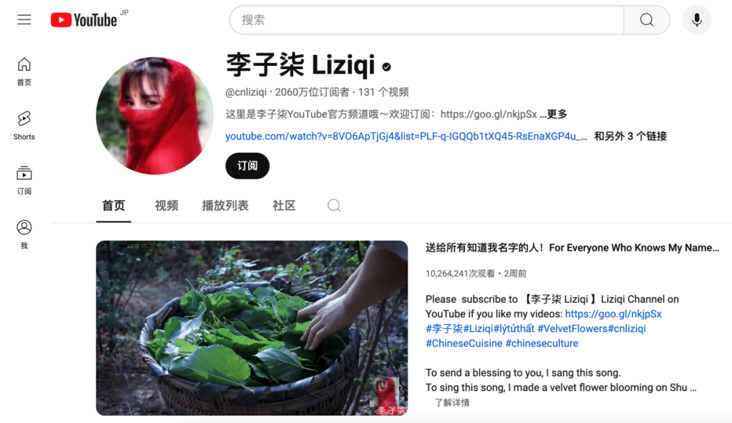The height and width of the screenshot is (423, 732).
Task: Click the search magnifier button
Action: 647,20
